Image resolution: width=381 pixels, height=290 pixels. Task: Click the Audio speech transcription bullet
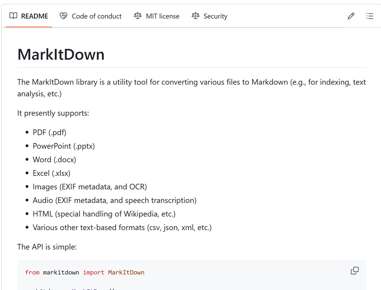tap(114, 200)
